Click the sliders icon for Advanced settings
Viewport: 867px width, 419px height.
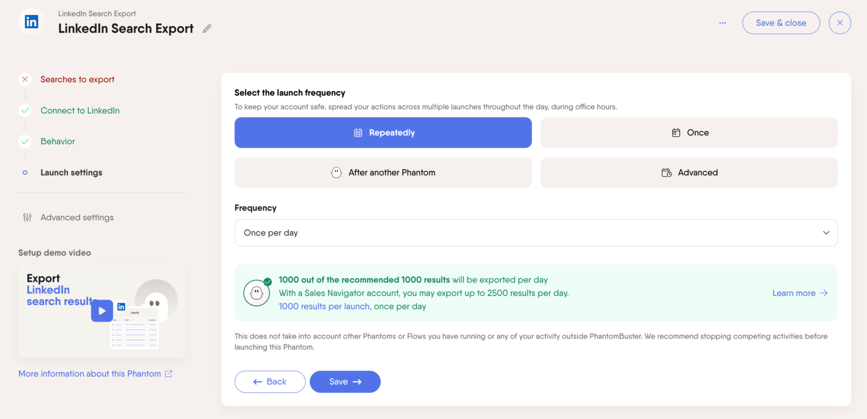27,217
